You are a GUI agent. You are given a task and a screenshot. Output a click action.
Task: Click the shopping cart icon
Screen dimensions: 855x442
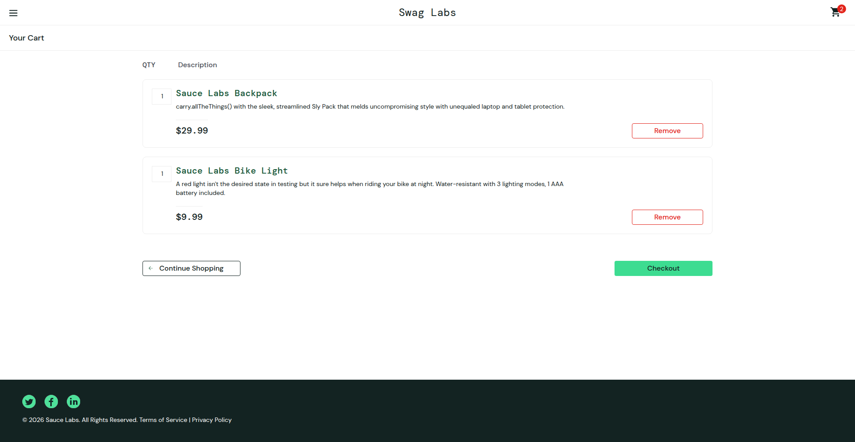pyautogui.click(x=836, y=12)
